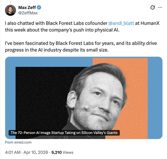
Task: Click the paragraph beginning "I've been fascinated"
Action: pos(76,47)
